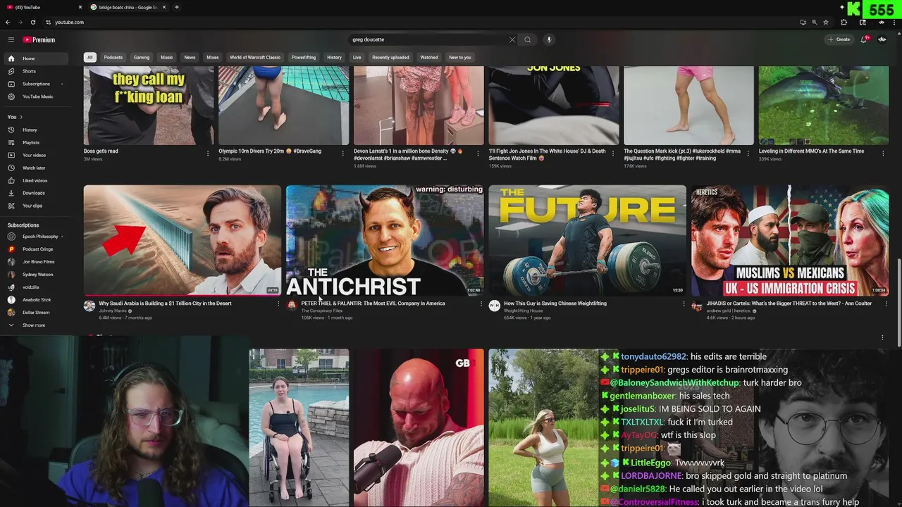
Task: Open Watch later in the sidebar
Action: tap(35, 168)
